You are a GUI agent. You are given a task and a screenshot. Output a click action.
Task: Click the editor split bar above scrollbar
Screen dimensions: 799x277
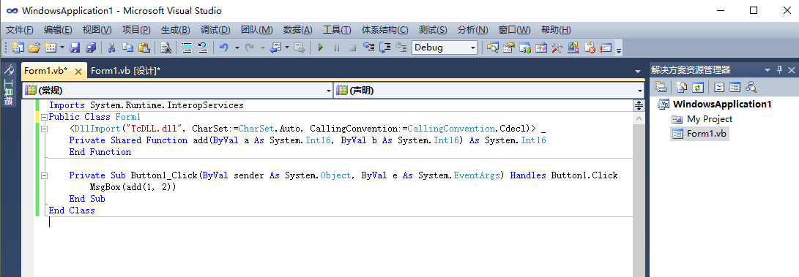[639, 106]
